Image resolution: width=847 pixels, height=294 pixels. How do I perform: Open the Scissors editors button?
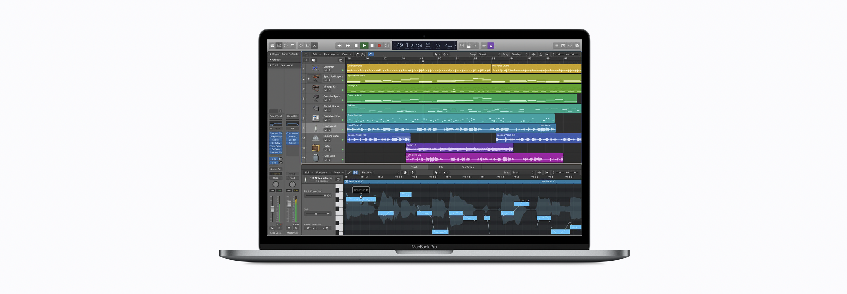pyautogui.click(x=315, y=46)
